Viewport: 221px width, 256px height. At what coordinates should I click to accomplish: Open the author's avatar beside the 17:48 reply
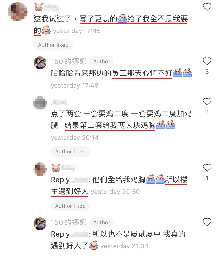tap(40, 63)
